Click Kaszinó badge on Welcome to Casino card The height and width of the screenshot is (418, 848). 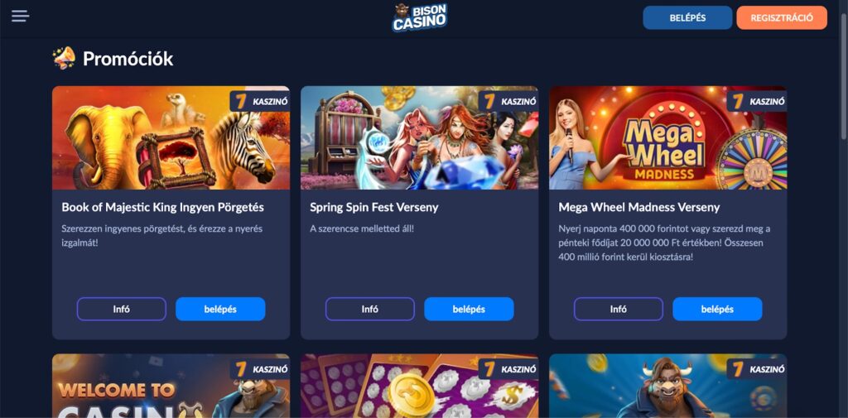point(259,369)
